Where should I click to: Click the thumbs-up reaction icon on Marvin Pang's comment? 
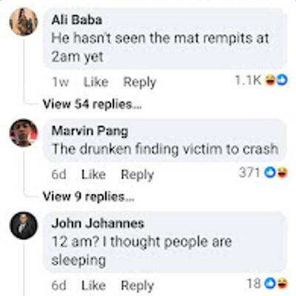(270, 173)
